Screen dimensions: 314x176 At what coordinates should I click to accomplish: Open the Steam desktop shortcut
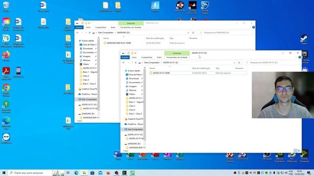pos(304,40)
